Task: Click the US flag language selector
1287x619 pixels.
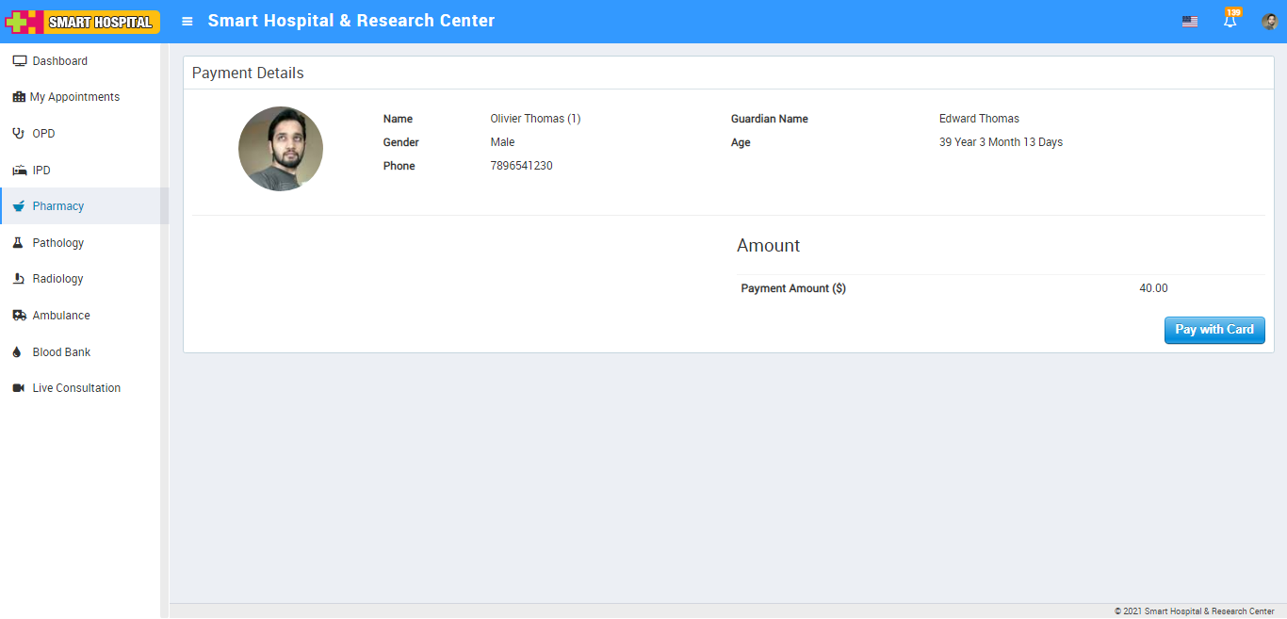Action: click(x=1190, y=22)
